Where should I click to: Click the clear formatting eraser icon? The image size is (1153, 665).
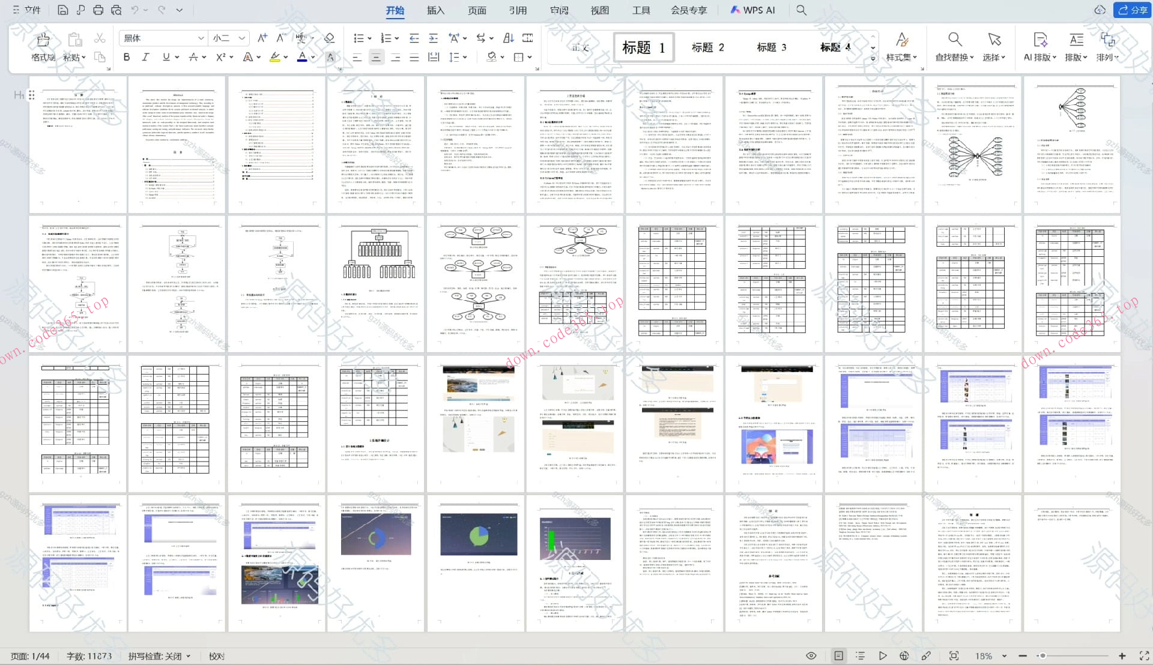(x=329, y=38)
